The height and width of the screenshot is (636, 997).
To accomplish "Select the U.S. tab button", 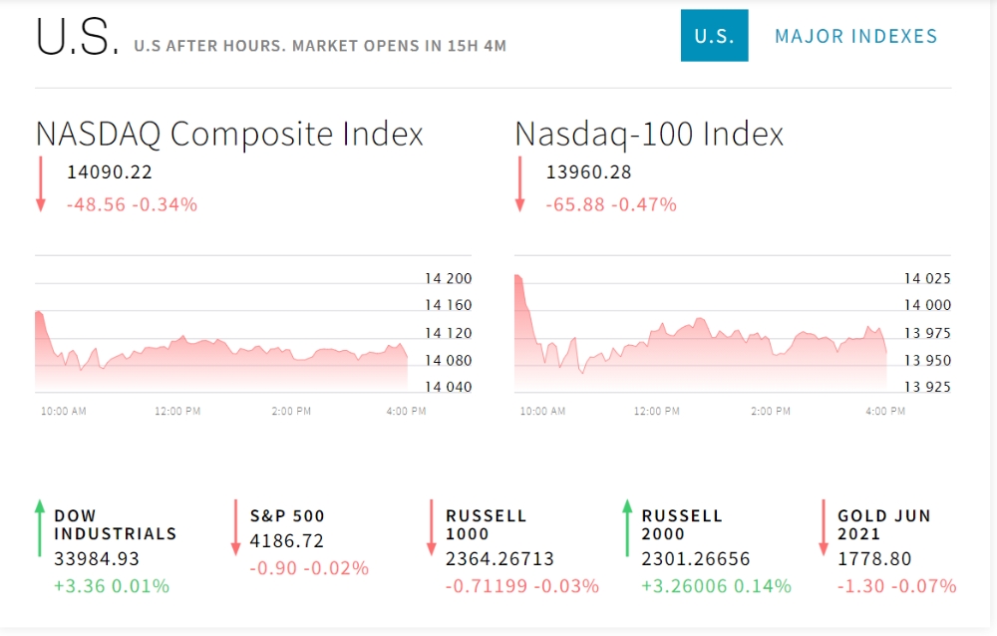I will [714, 36].
